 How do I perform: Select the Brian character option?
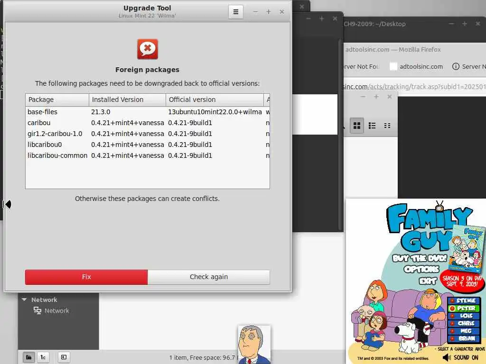pyautogui.click(x=464, y=338)
